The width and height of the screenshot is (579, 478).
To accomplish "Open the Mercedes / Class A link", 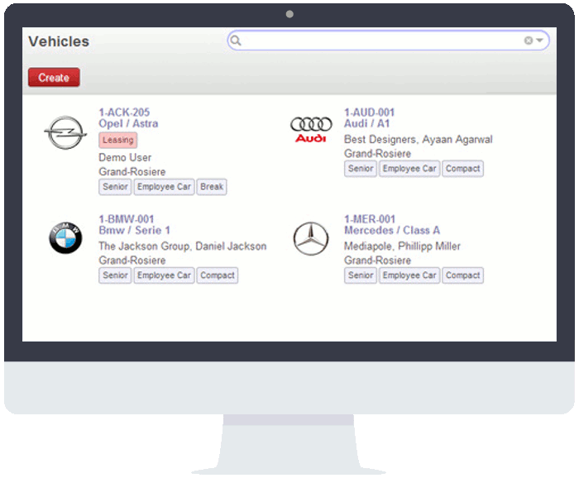I will coord(392,231).
